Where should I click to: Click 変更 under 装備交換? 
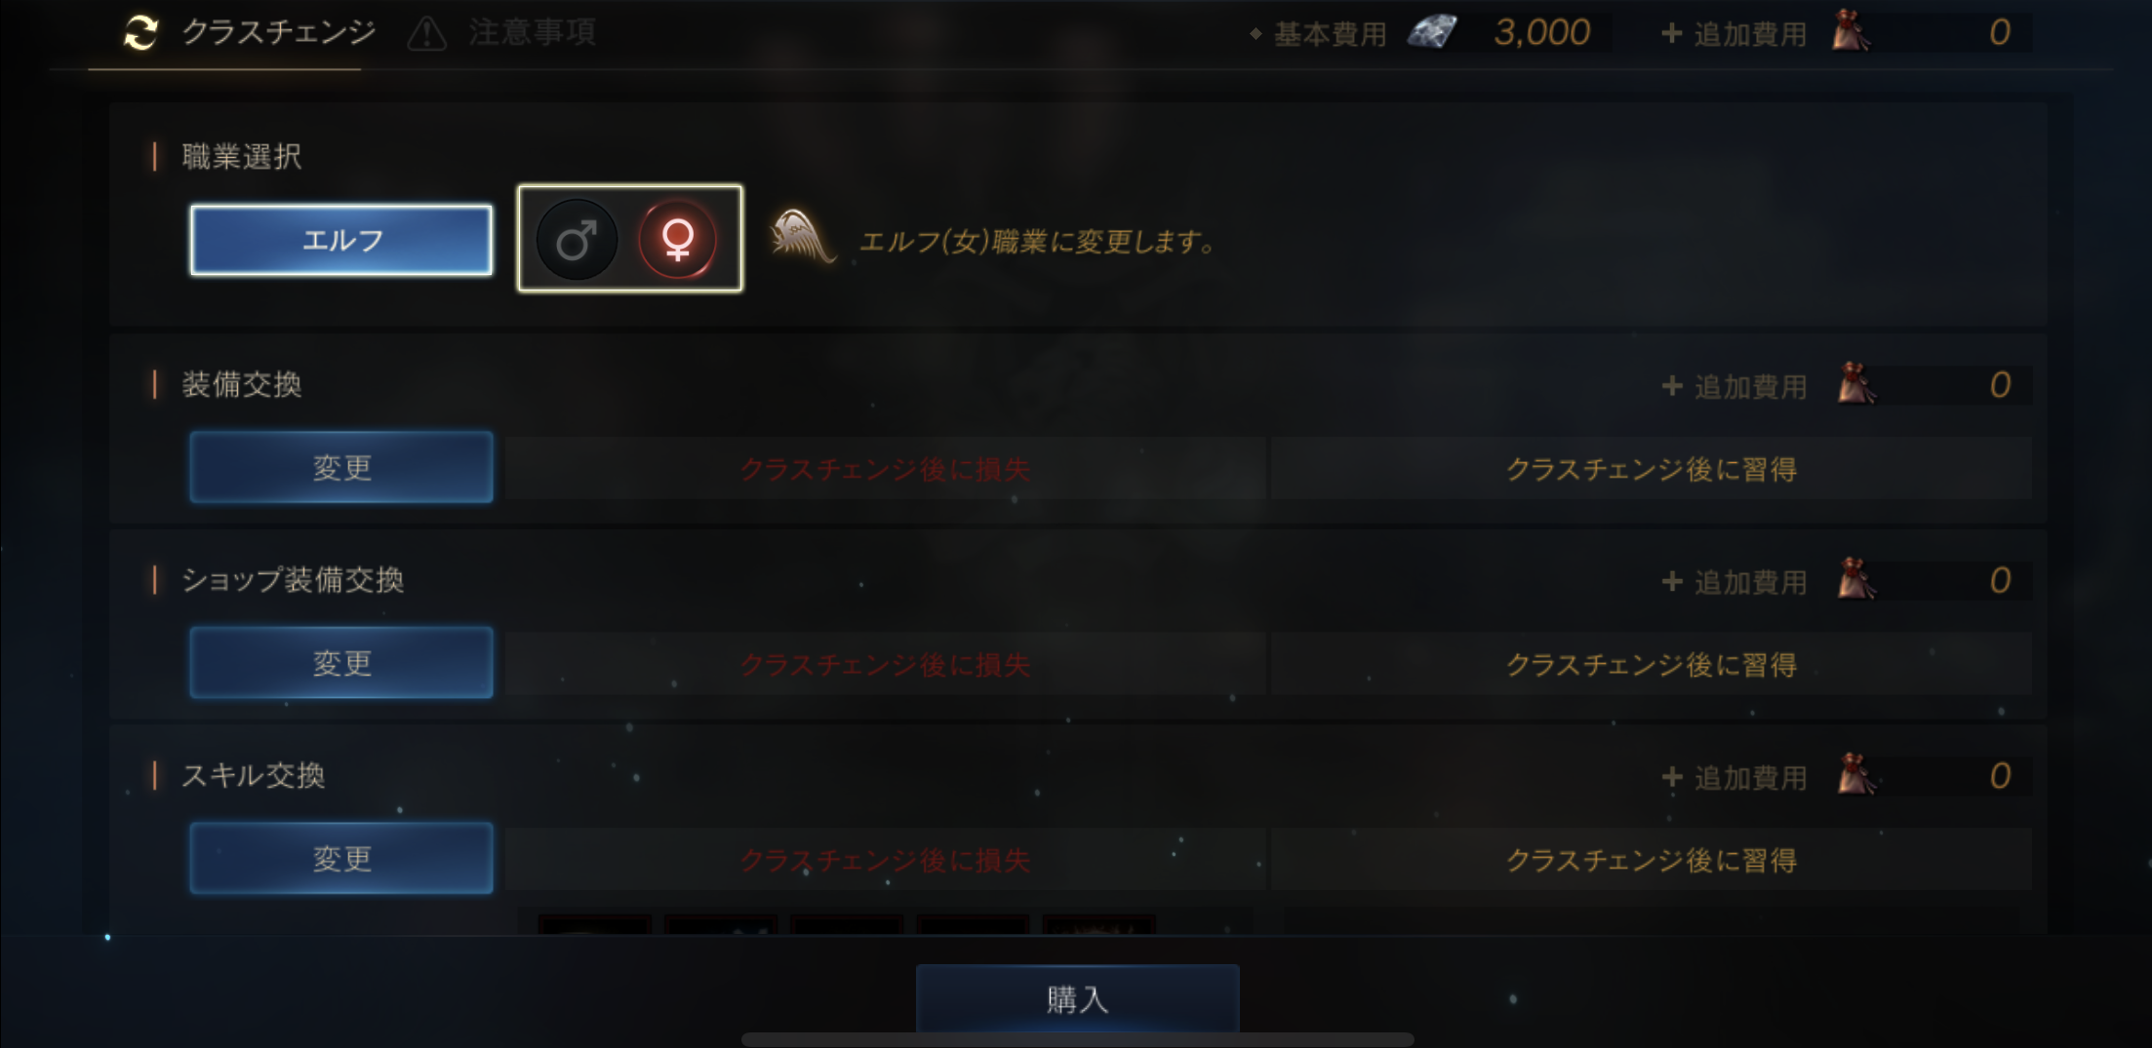coord(341,468)
